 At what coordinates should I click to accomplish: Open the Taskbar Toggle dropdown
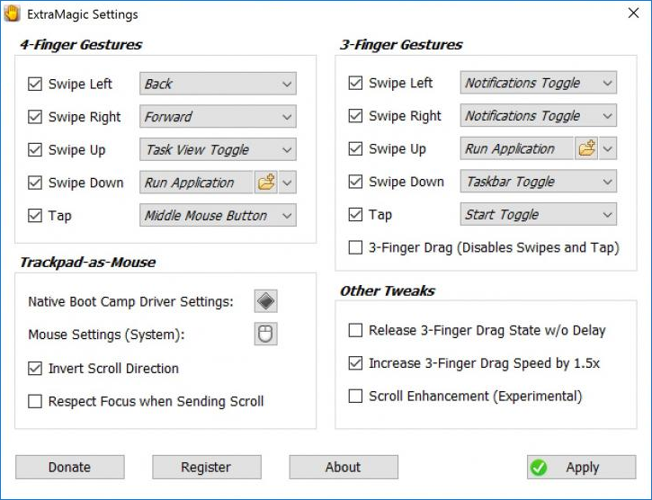point(538,182)
